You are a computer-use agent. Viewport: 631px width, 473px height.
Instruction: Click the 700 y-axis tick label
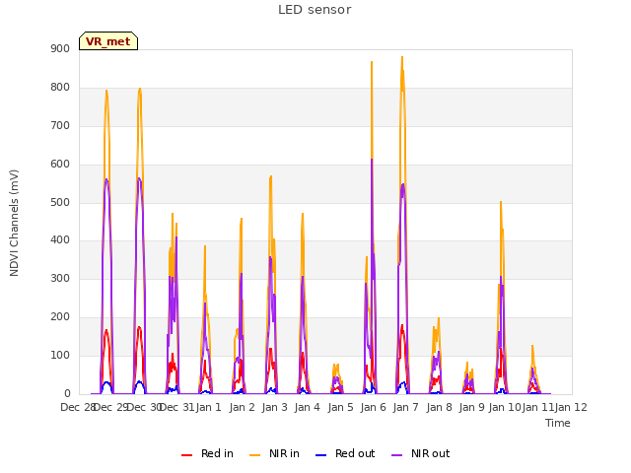click(60, 126)
